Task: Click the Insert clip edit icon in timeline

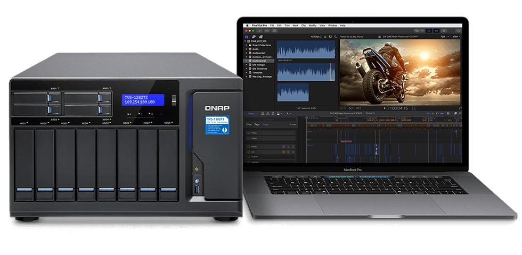Action: 268,113
